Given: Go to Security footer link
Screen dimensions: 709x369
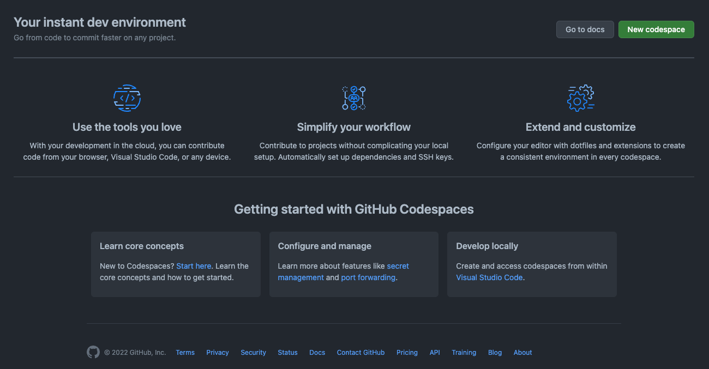Looking at the screenshot, I should click(x=254, y=353).
